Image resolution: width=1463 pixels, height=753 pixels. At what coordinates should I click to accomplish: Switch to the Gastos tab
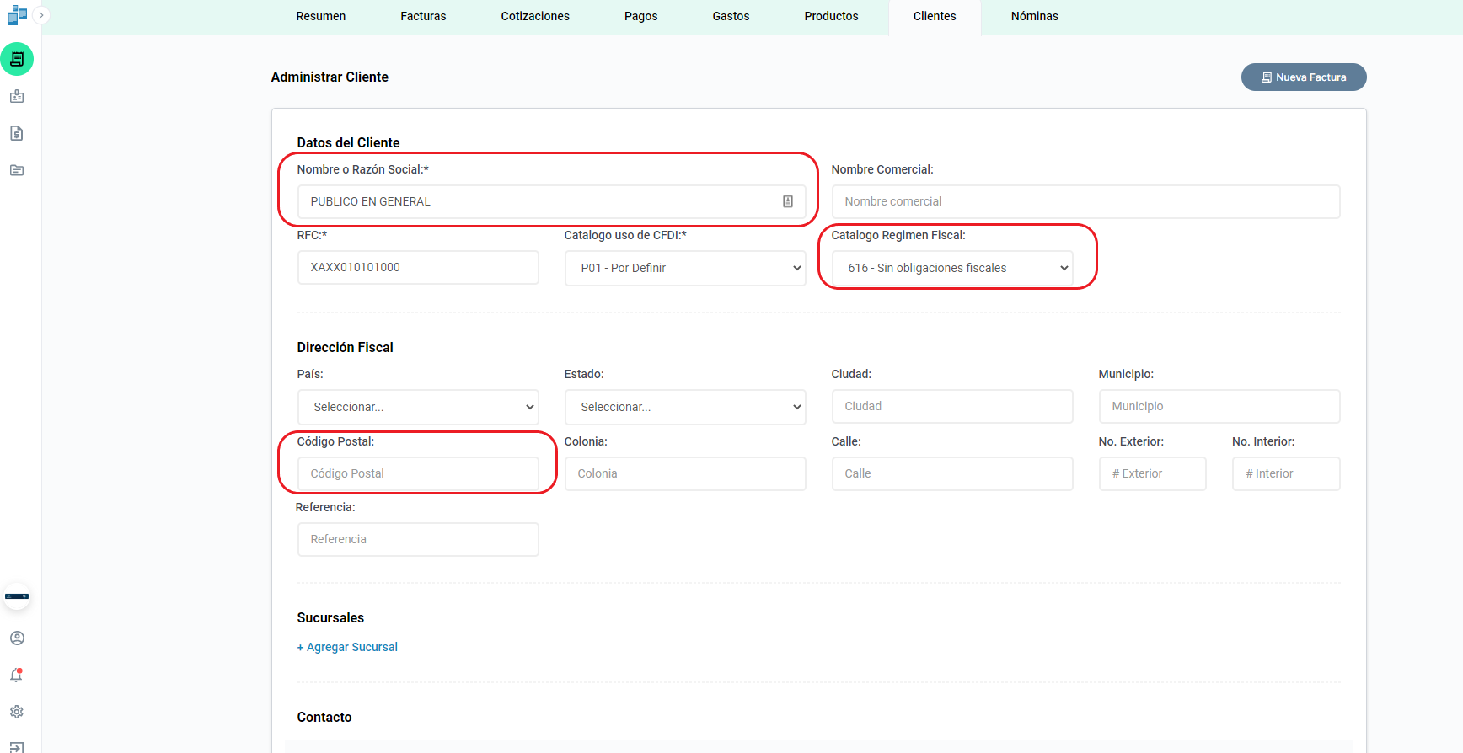tap(731, 16)
